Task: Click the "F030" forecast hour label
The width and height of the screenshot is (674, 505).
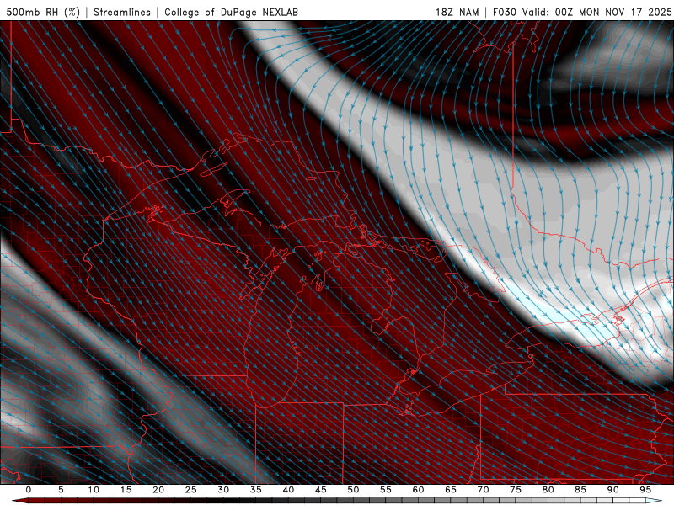Action: (504, 12)
